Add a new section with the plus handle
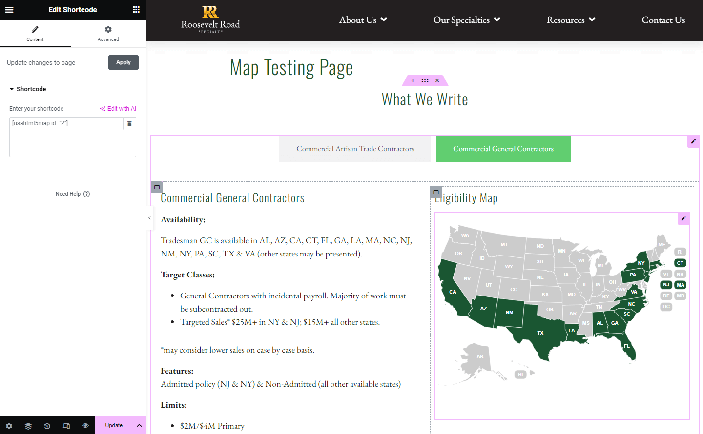The height and width of the screenshot is (434, 703). click(x=413, y=80)
